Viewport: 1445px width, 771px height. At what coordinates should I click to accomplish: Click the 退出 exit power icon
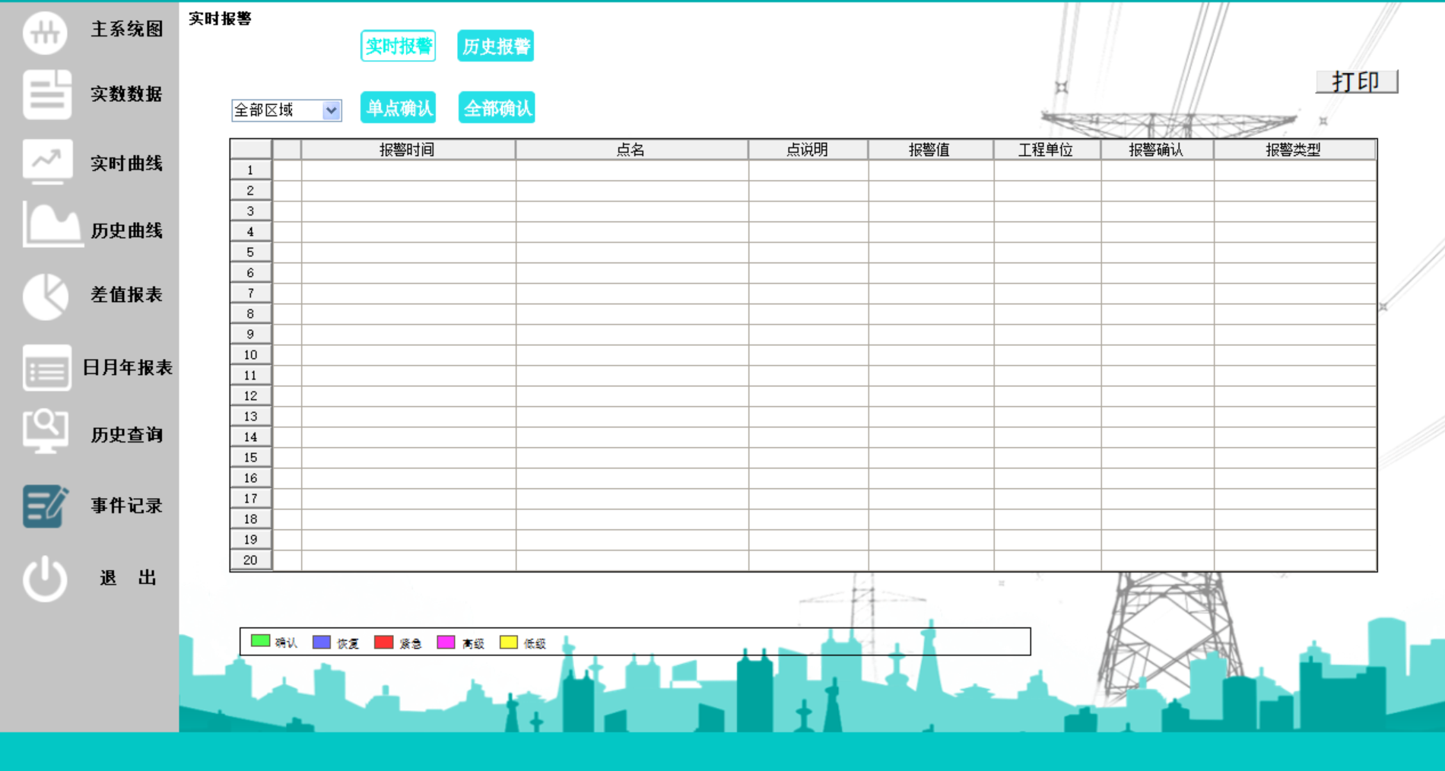coord(46,578)
